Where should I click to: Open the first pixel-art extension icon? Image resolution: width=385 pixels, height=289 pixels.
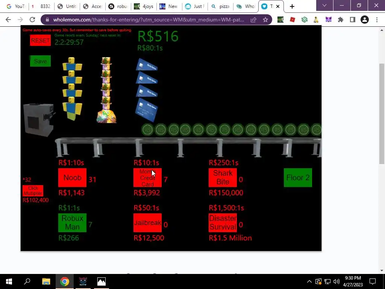point(280,20)
